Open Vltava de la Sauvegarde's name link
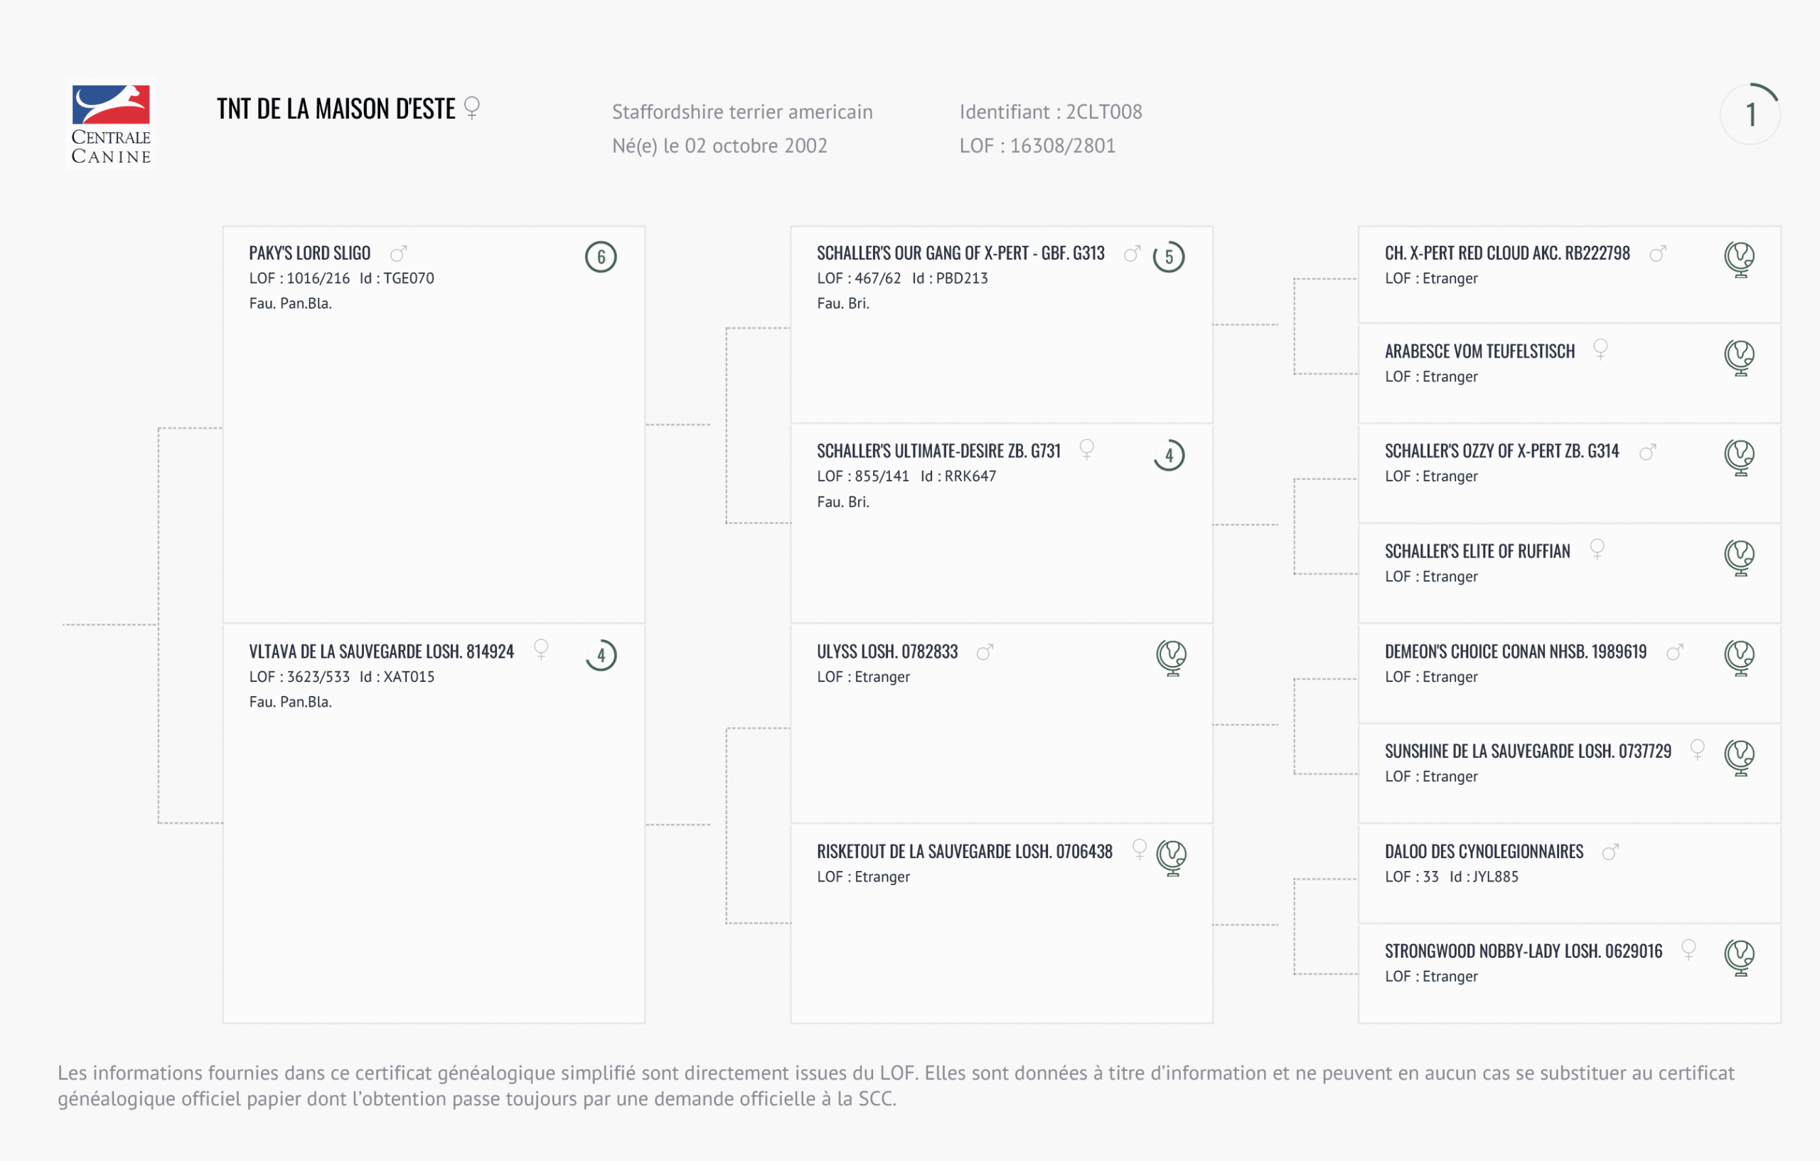 [381, 651]
